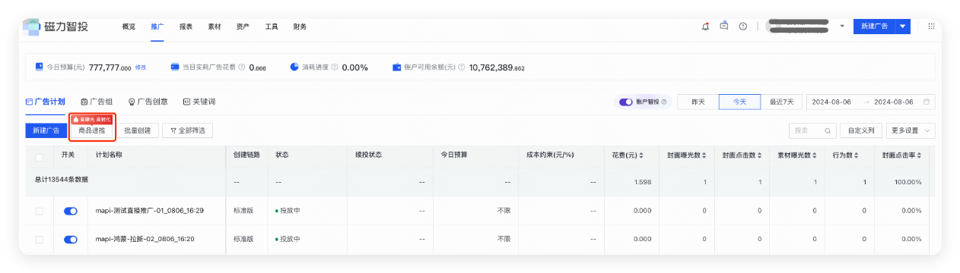Select the 今天 date filter

740,102
